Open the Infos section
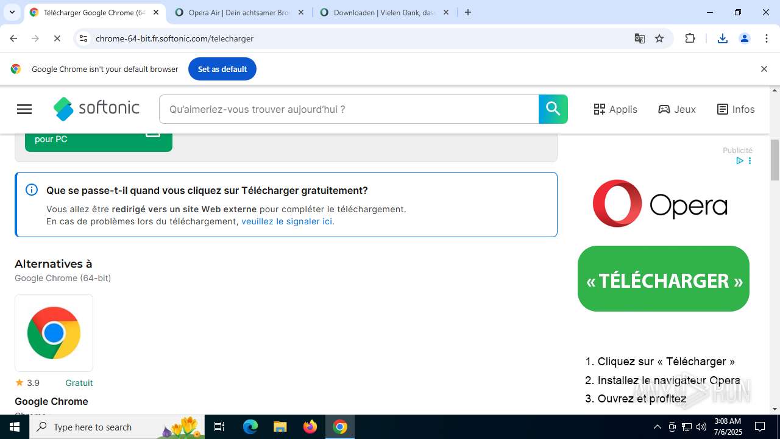780x439 pixels. coord(736,109)
